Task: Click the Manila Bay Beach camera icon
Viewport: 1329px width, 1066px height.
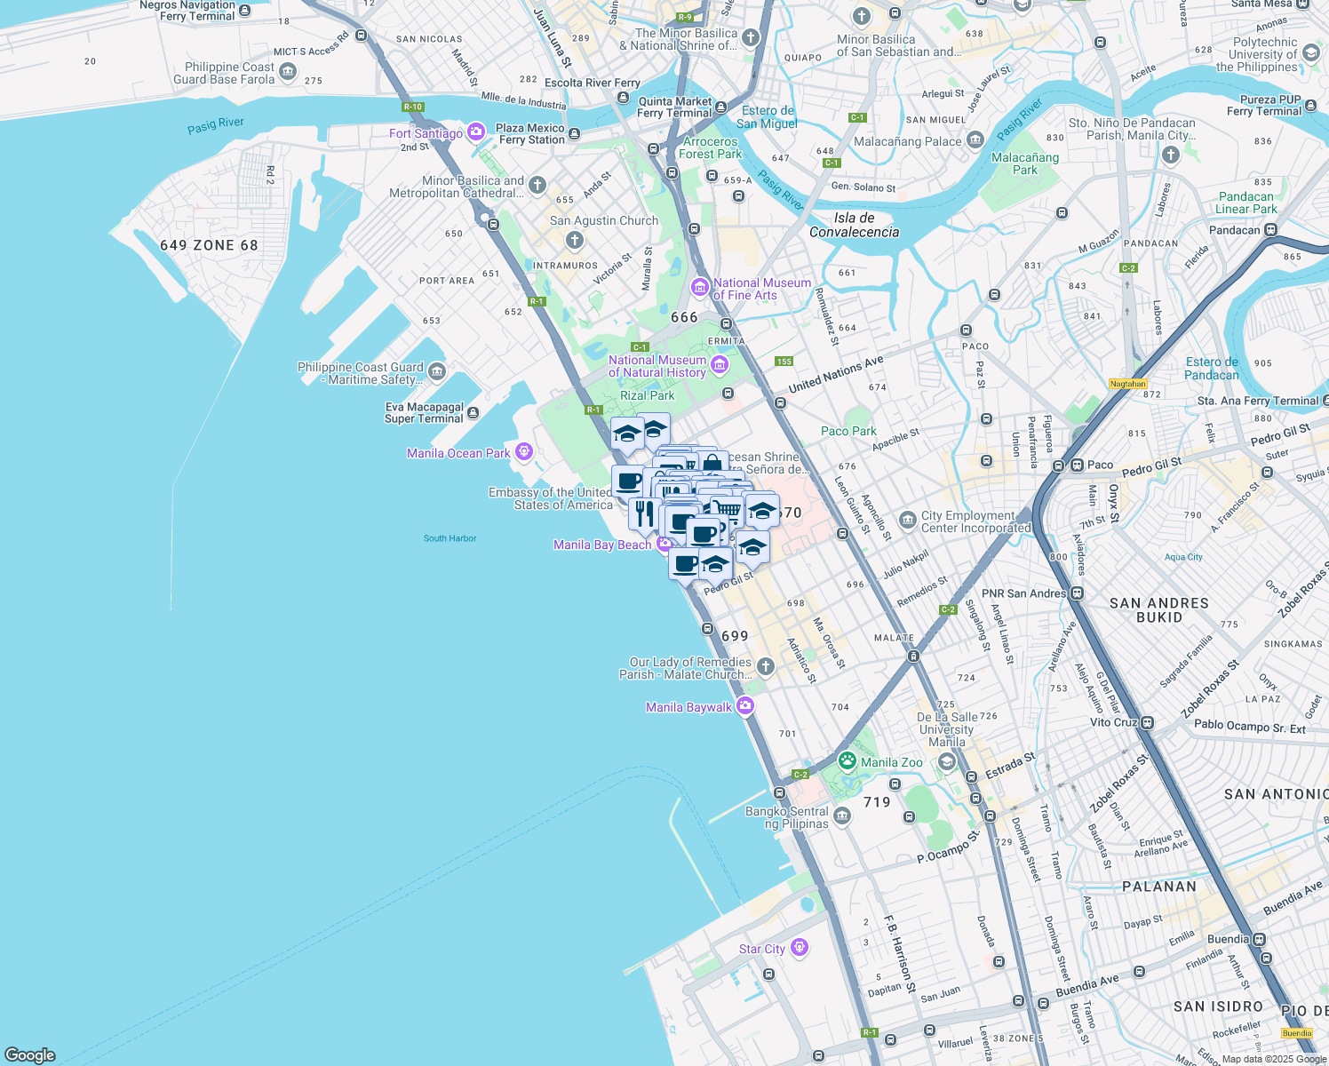Action: pyautogui.click(x=664, y=544)
